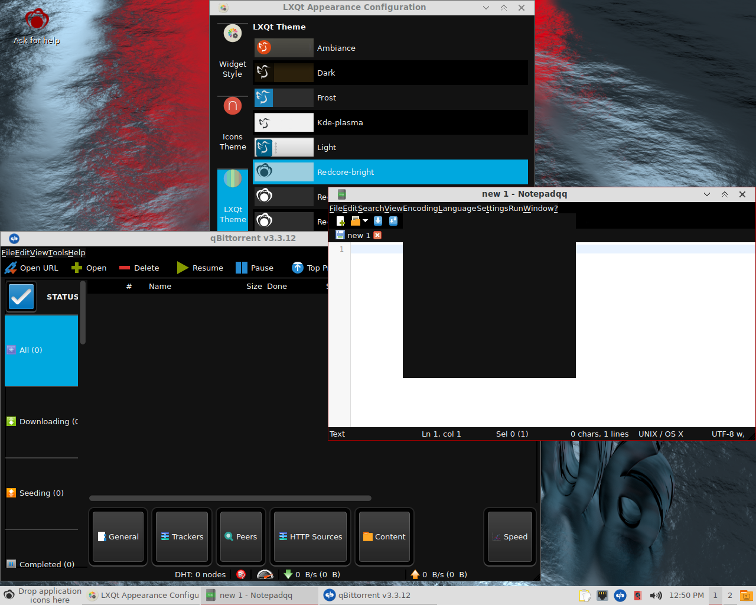Sort torrents by Done column
The width and height of the screenshot is (756, 605).
tap(277, 286)
